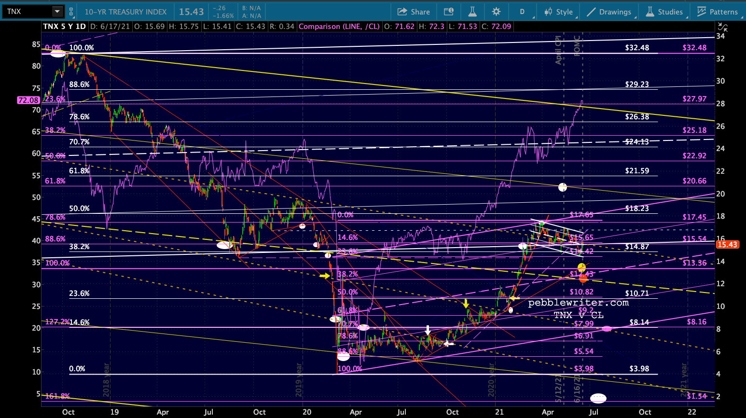Select the right-pointing yellow arrow drawing

coord(325,276)
